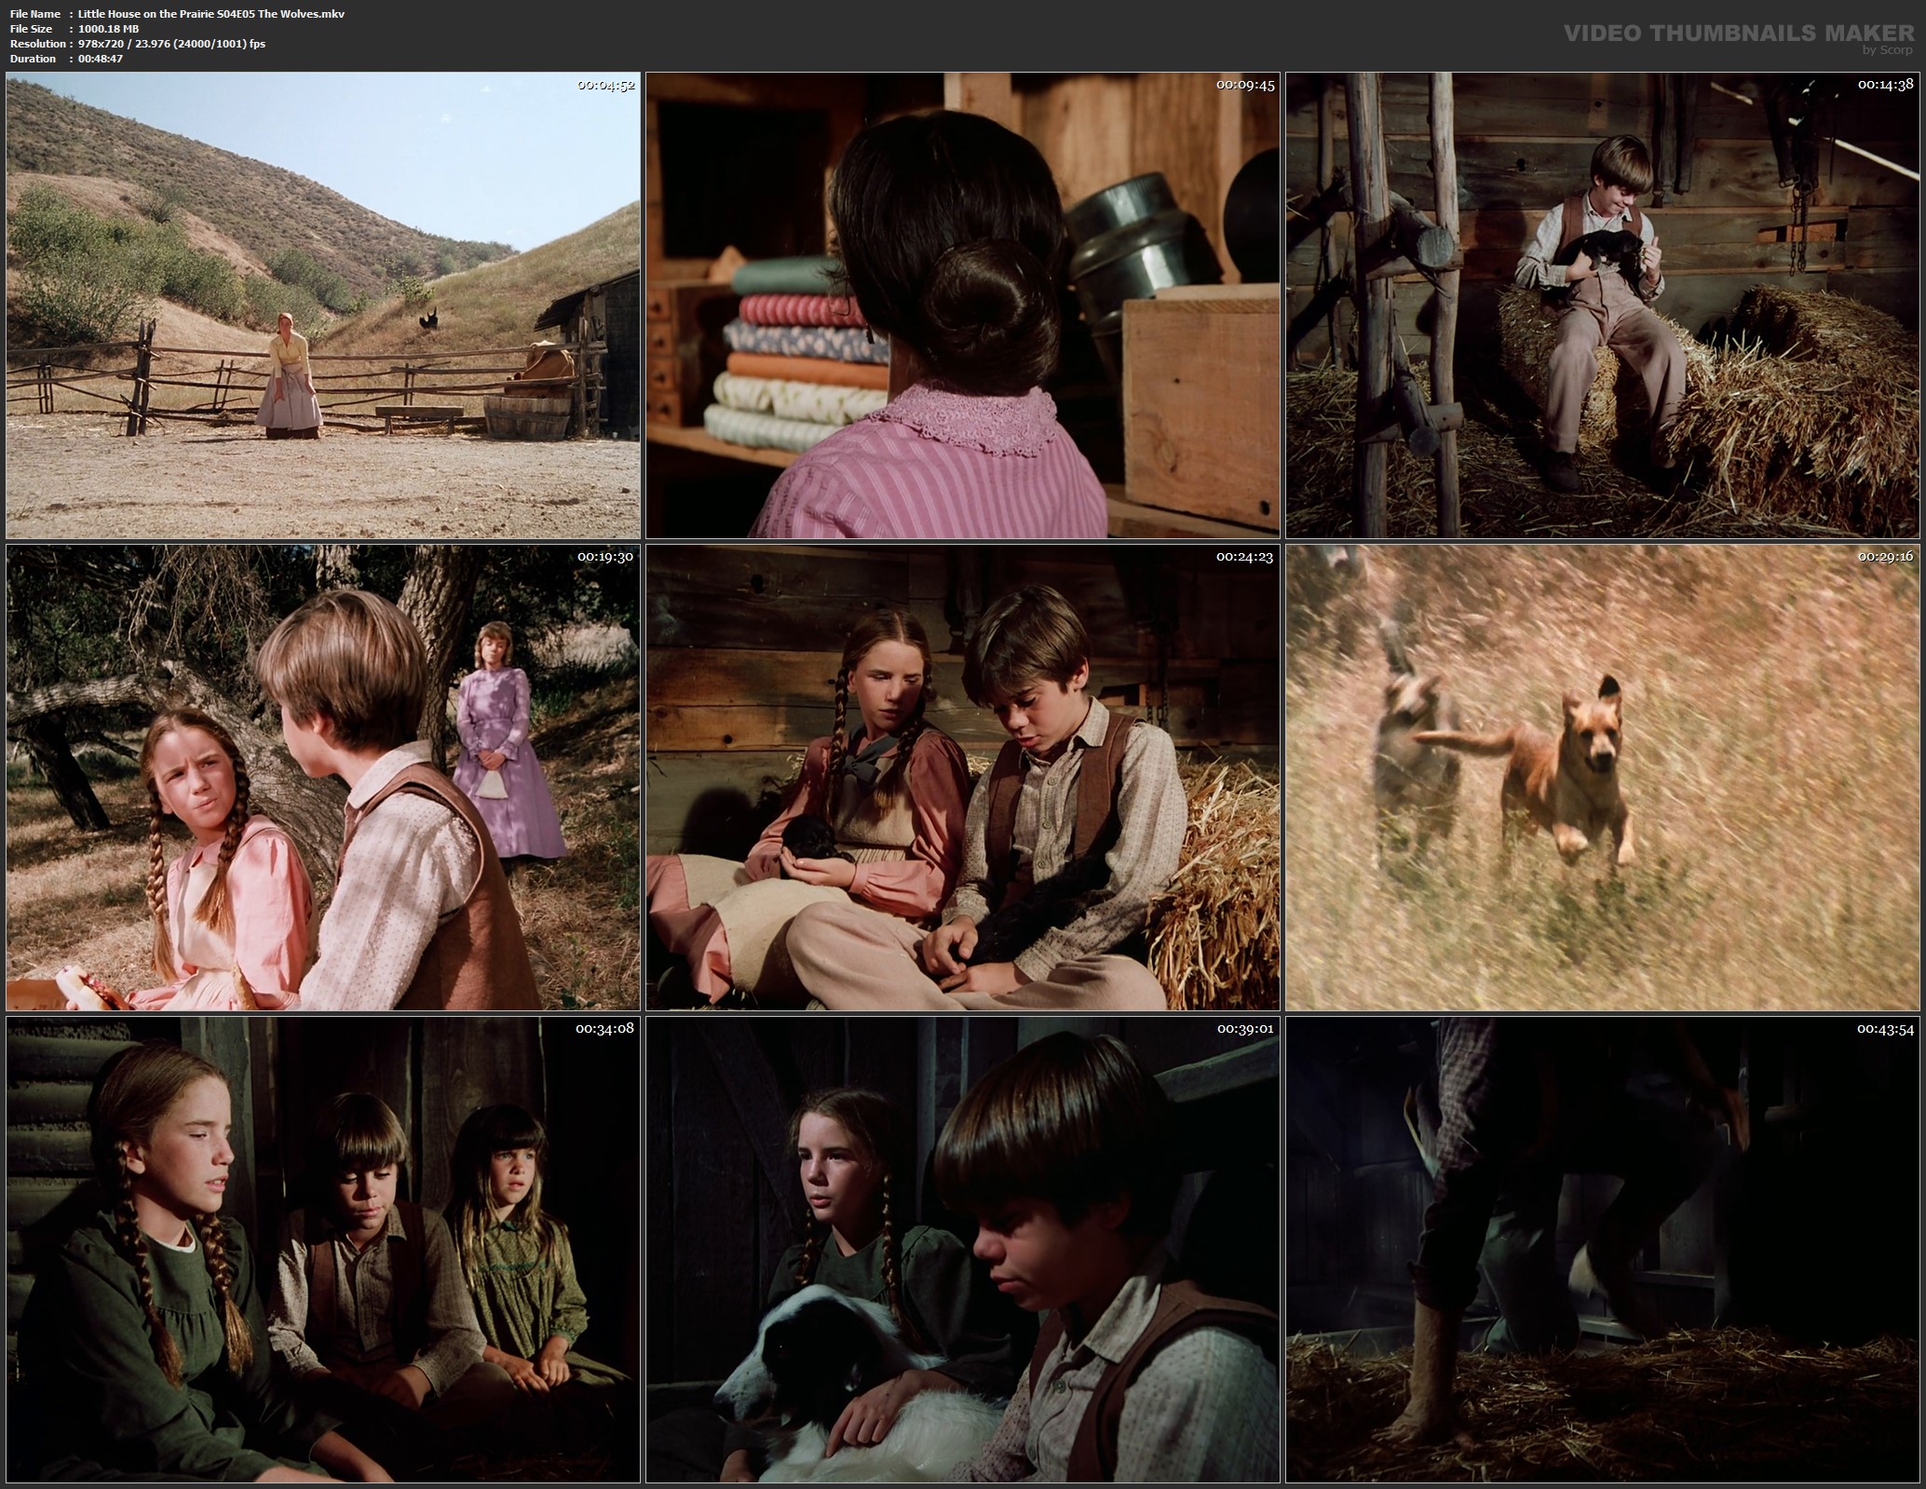
Task: Click the 00:09:45 timestamp label
Action: (x=1245, y=85)
